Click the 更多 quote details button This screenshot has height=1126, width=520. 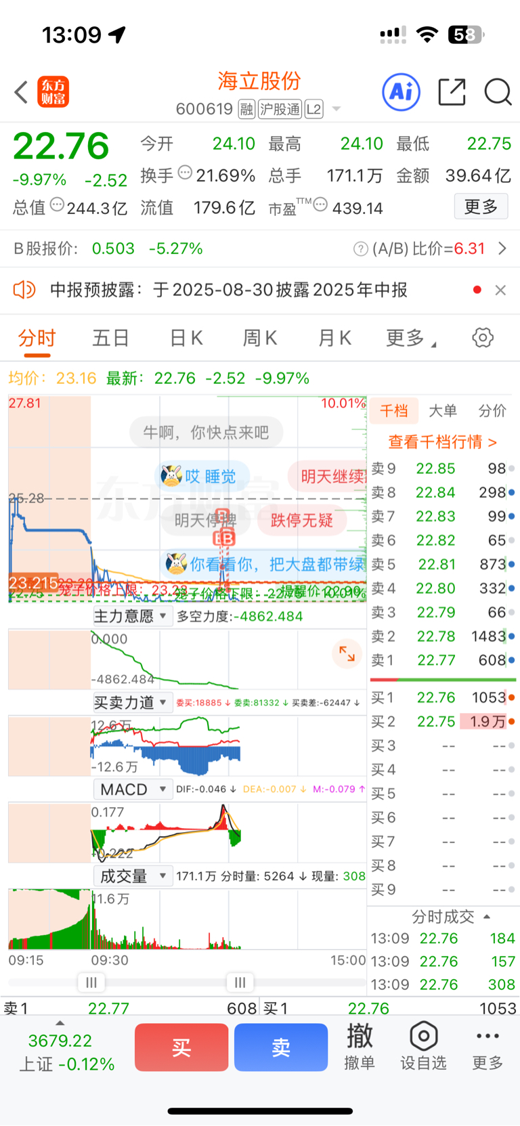click(x=481, y=207)
